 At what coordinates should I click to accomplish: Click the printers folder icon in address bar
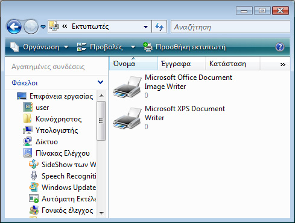click(54, 26)
